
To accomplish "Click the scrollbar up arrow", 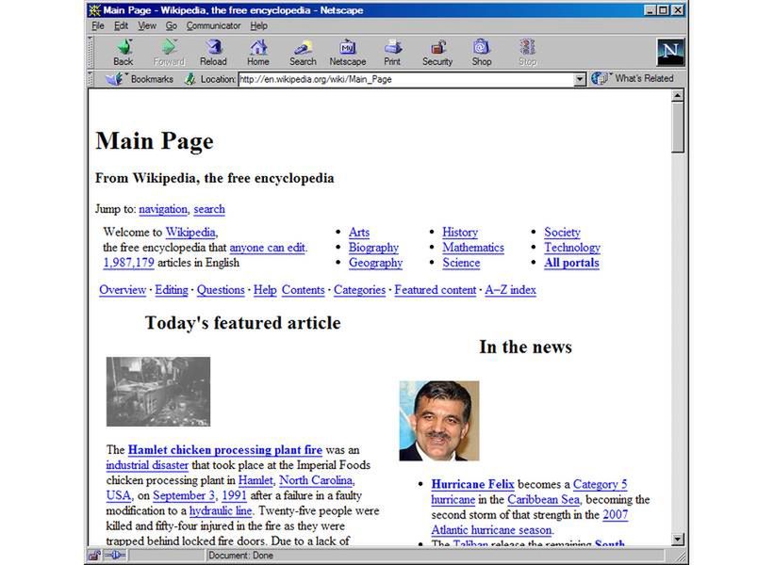I will coord(678,96).
